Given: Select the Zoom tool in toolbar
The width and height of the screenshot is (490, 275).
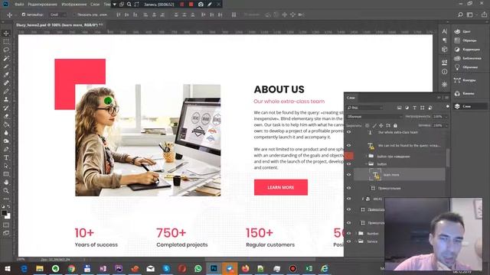Looking at the screenshot, I should coord(6,190).
